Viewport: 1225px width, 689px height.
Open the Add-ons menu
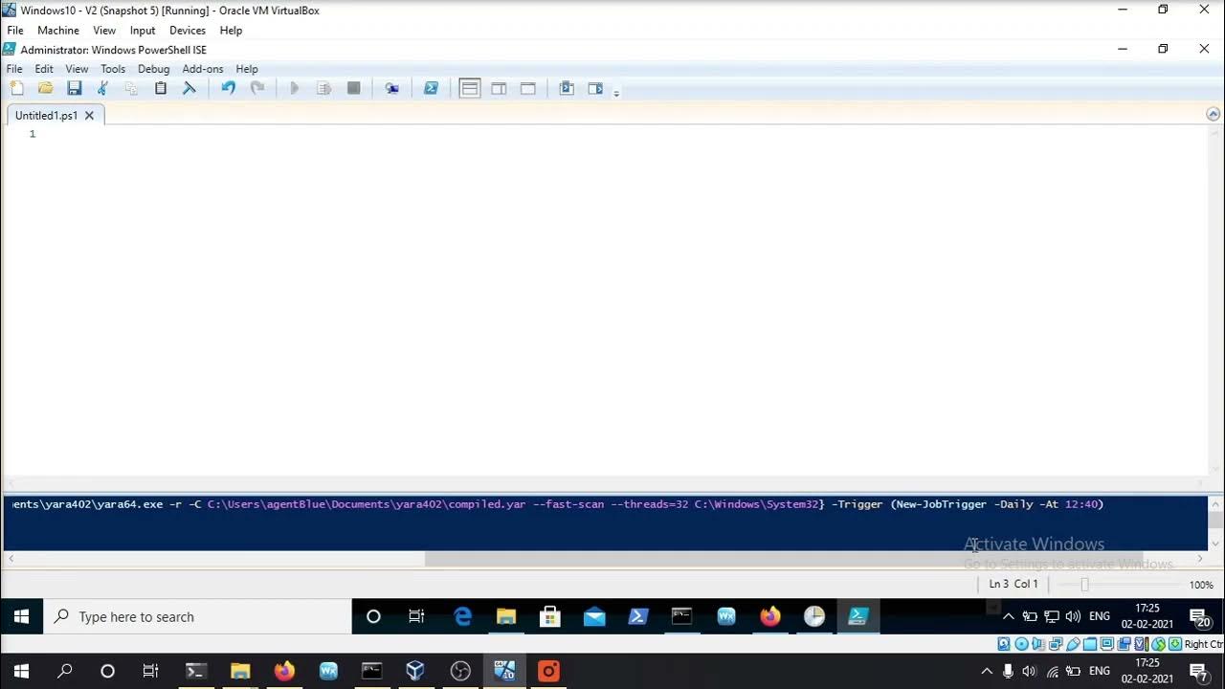tap(203, 69)
